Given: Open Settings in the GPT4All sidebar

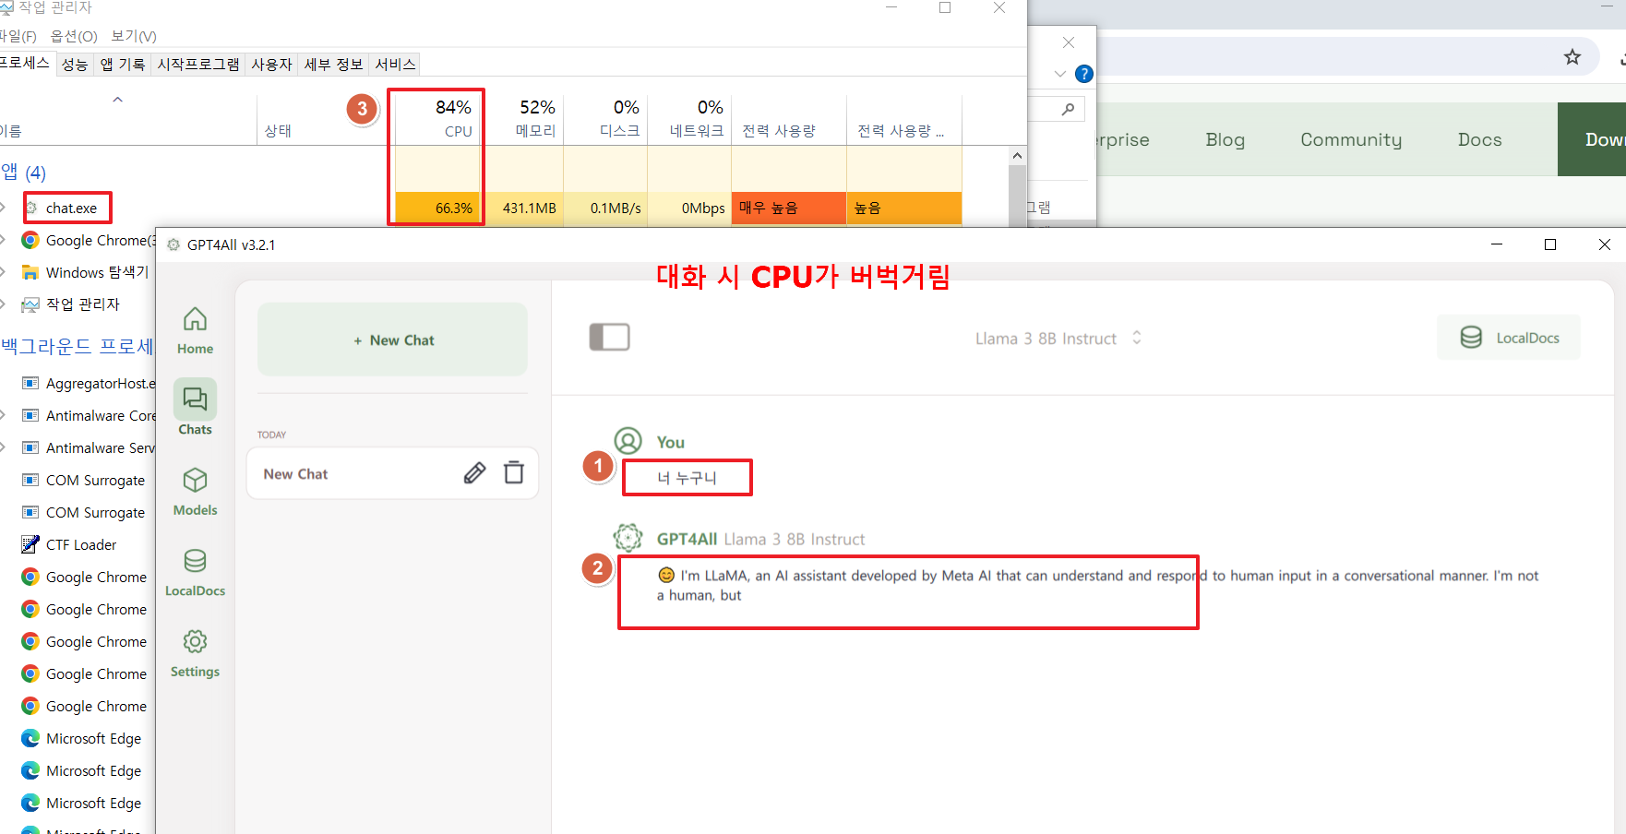Looking at the screenshot, I should (x=195, y=653).
